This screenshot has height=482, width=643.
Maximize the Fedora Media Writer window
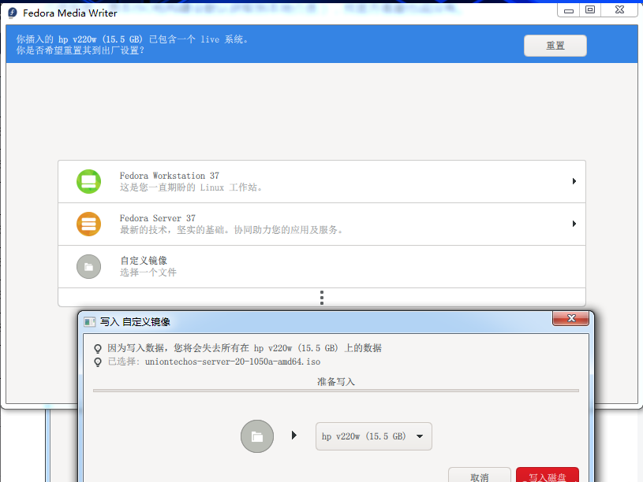pyautogui.click(x=589, y=10)
